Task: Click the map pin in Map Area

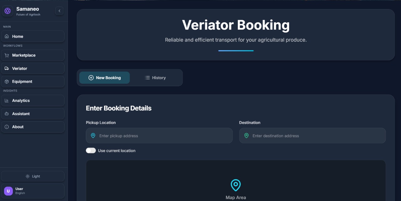Action: [x=236, y=185]
